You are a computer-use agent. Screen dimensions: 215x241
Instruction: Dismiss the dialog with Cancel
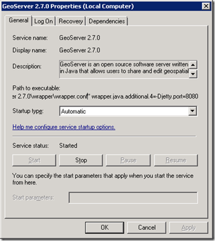click(146, 228)
